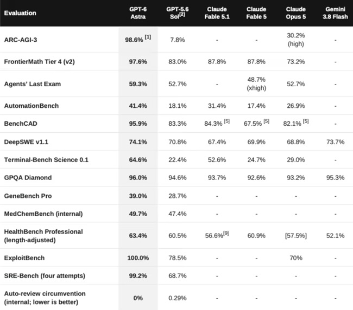The height and width of the screenshot is (310, 353).
Task: Open footnote [5] next to 84.3%
Action: [x=226, y=121]
